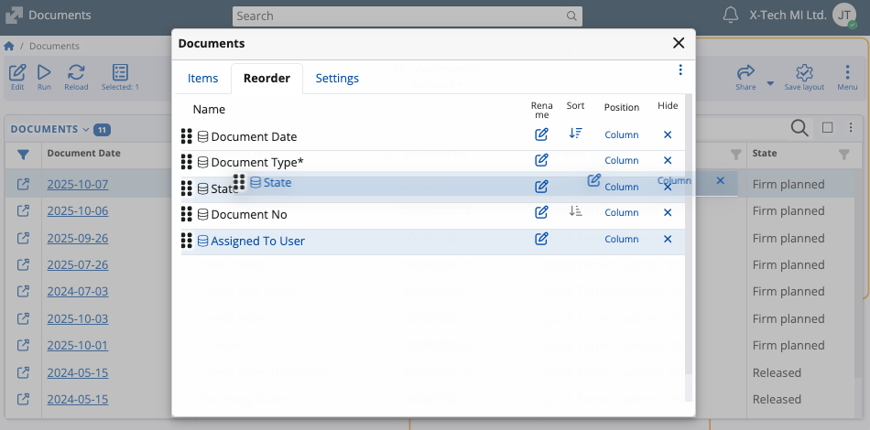870x430 pixels.
Task: Expand the Share dropdown arrow
Action: pyautogui.click(x=770, y=83)
